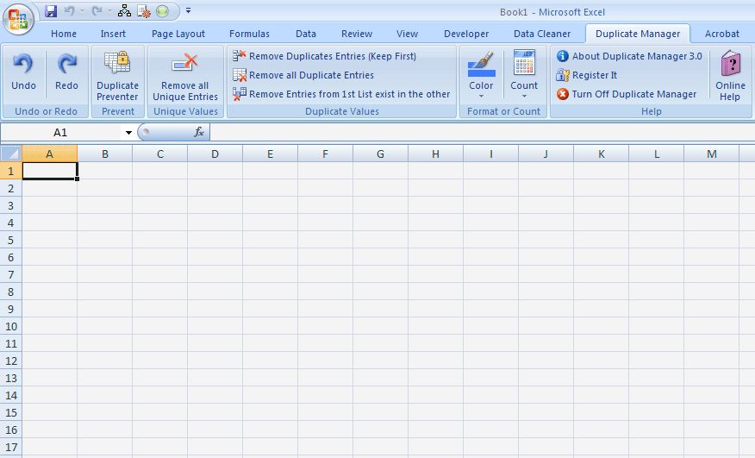Open Duplicate Preventer tool
This screenshot has height=458, width=755.
(x=117, y=76)
